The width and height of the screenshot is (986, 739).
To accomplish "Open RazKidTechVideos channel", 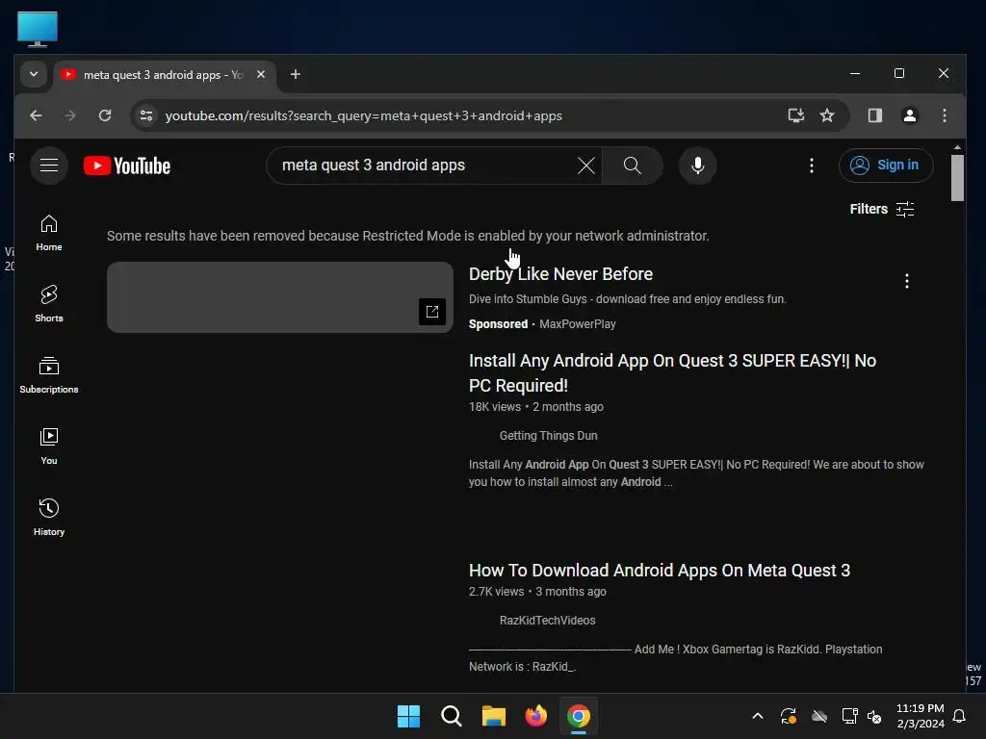I will point(547,621).
